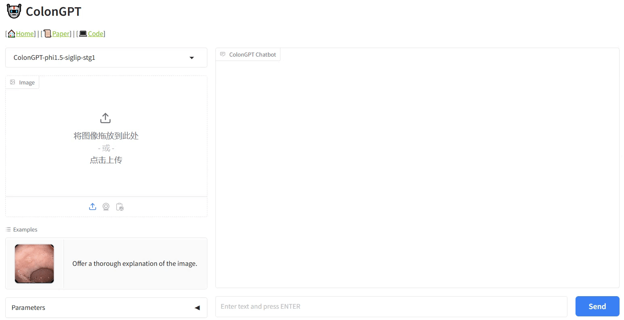Image resolution: width=624 pixels, height=320 pixels.
Task: Open the Code link
Action: pos(96,34)
